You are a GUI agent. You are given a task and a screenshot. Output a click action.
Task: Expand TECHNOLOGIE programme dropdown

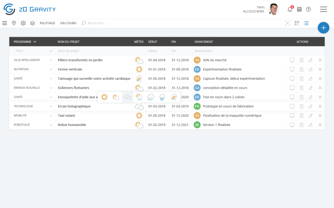51,106
